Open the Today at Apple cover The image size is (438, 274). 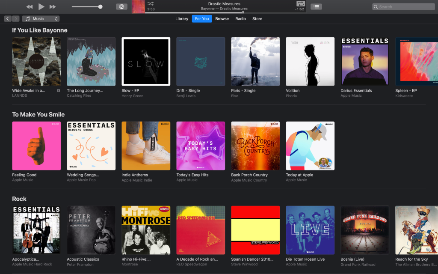[310, 146]
